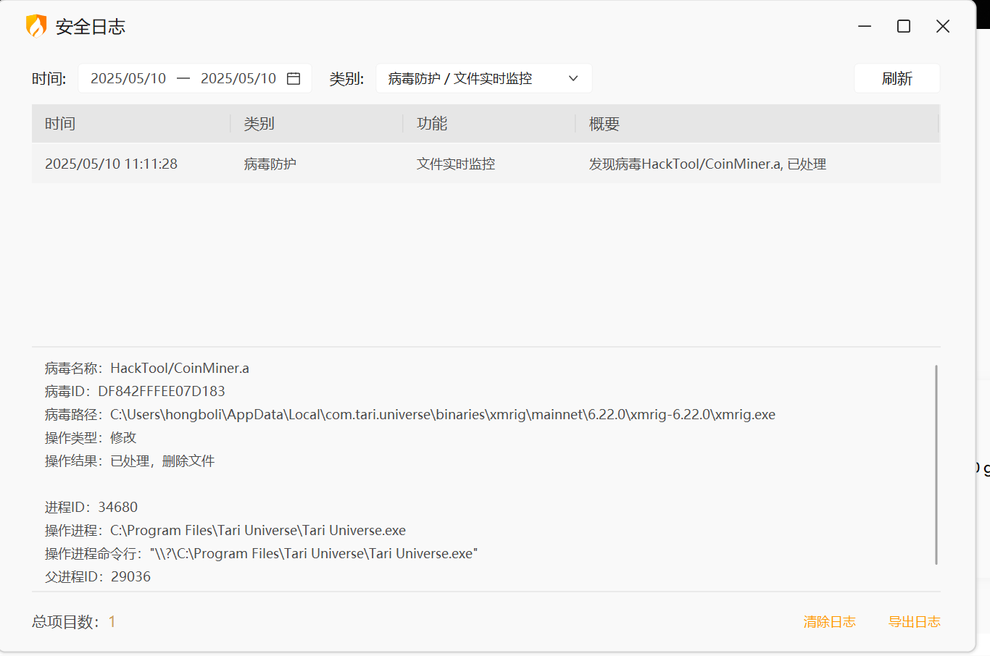Viewport: 990px width, 656px height.
Task: Click the 清除日志 link
Action: (829, 621)
